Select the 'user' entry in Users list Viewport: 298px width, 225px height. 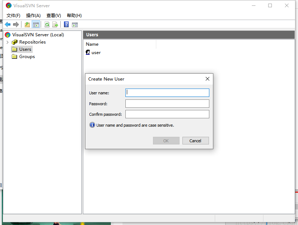[x=96, y=53]
